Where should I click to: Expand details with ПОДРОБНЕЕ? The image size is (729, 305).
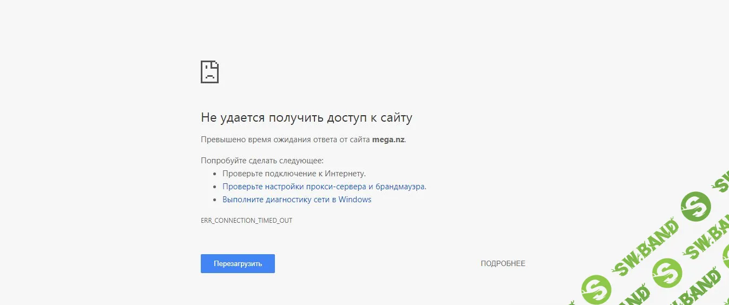coord(503,263)
